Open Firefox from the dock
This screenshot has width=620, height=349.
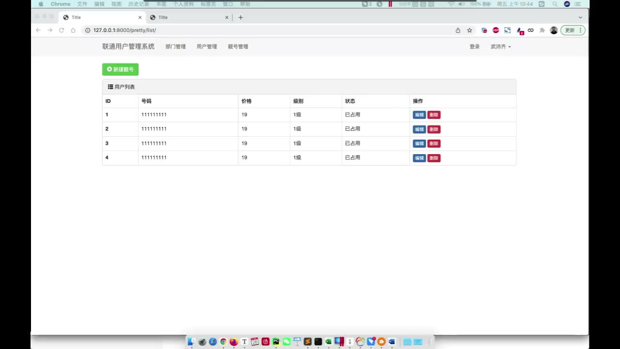click(x=233, y=342)
